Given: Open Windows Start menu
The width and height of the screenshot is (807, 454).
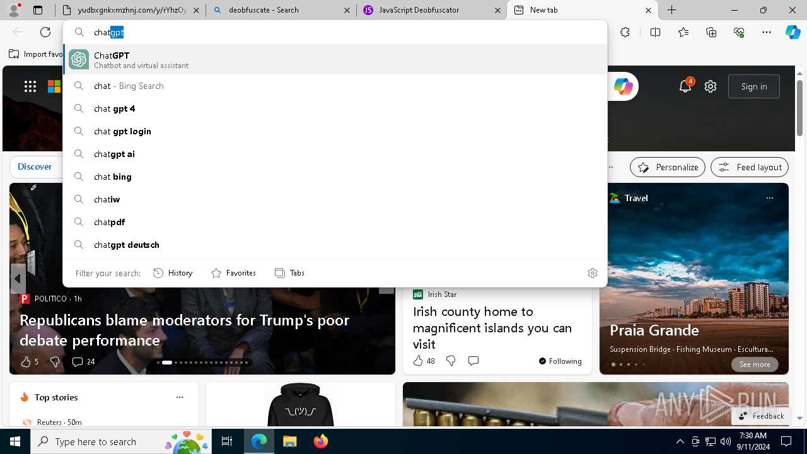Looking at the screenshot, I should click(15, 441).
